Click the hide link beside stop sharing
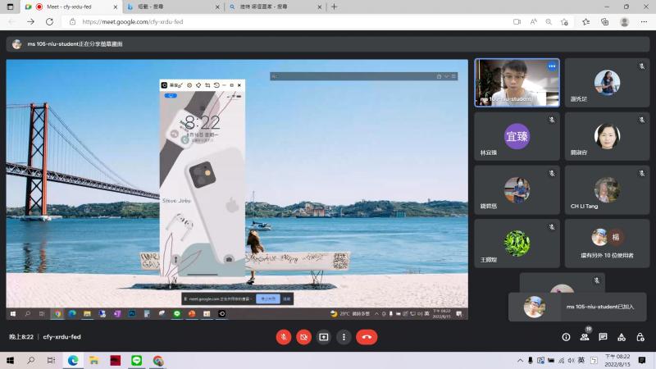 click(x=286, y=298)
